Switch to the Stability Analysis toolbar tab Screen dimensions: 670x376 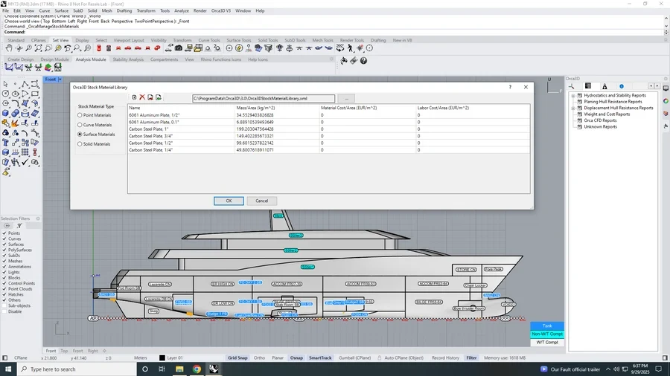click(x=128, y=59)
